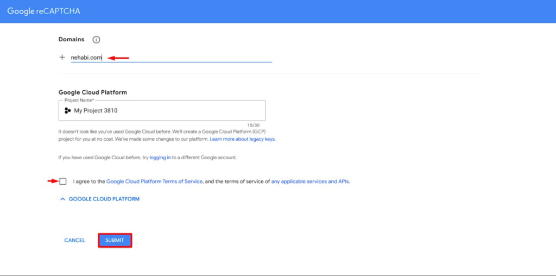Click the project icon in Project Name field
The image size is (556, 276).
(67, 111)
